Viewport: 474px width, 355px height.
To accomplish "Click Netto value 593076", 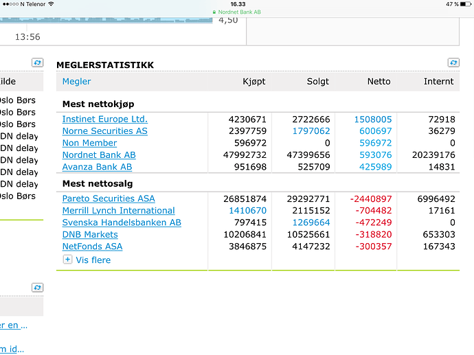I will [376, 154].
